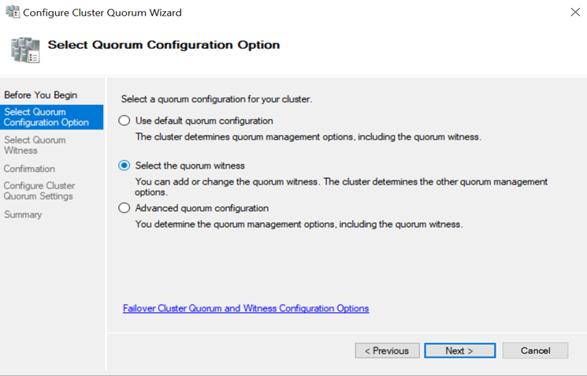This screenshot has height=376, width=587.
Task: Click Next to continue the wizard
Action: click(x=459, y=351)
